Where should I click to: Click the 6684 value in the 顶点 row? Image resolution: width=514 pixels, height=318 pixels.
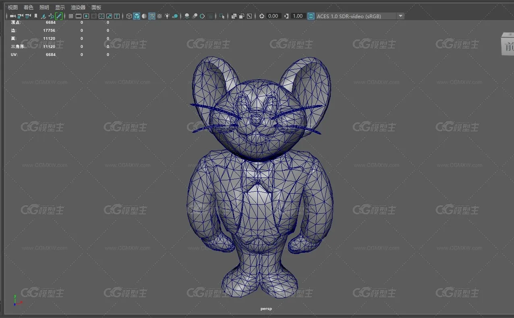click(x=51, y=23)
